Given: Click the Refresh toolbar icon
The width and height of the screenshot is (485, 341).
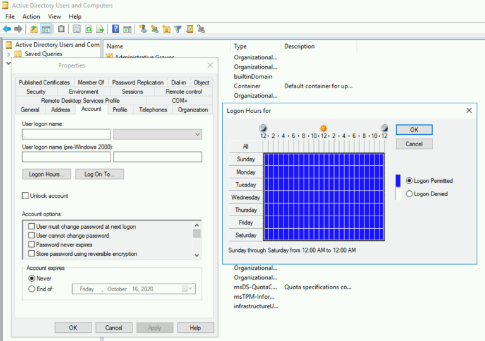Looking at the screenshot, I should [88, 29].
